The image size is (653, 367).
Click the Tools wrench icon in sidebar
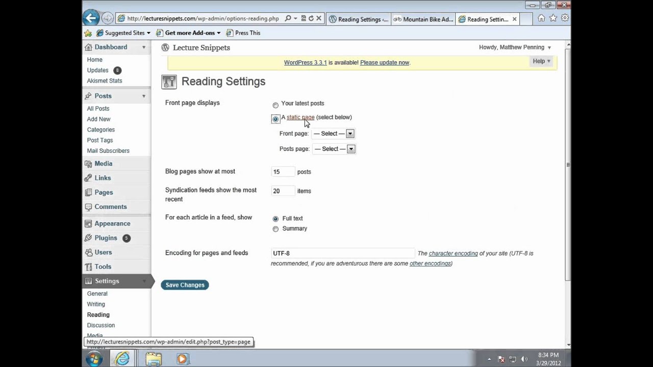pos(88,267)
